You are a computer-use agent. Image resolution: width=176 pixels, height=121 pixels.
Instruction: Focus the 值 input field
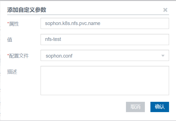tap(105, 39)
